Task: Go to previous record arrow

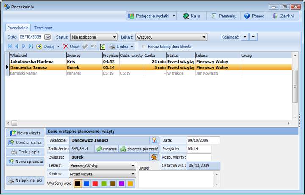Action: coord(17,47)
